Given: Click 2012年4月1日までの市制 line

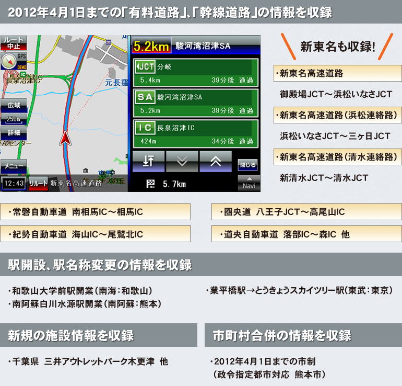Looking at the screenshot, I should point(263,361).
